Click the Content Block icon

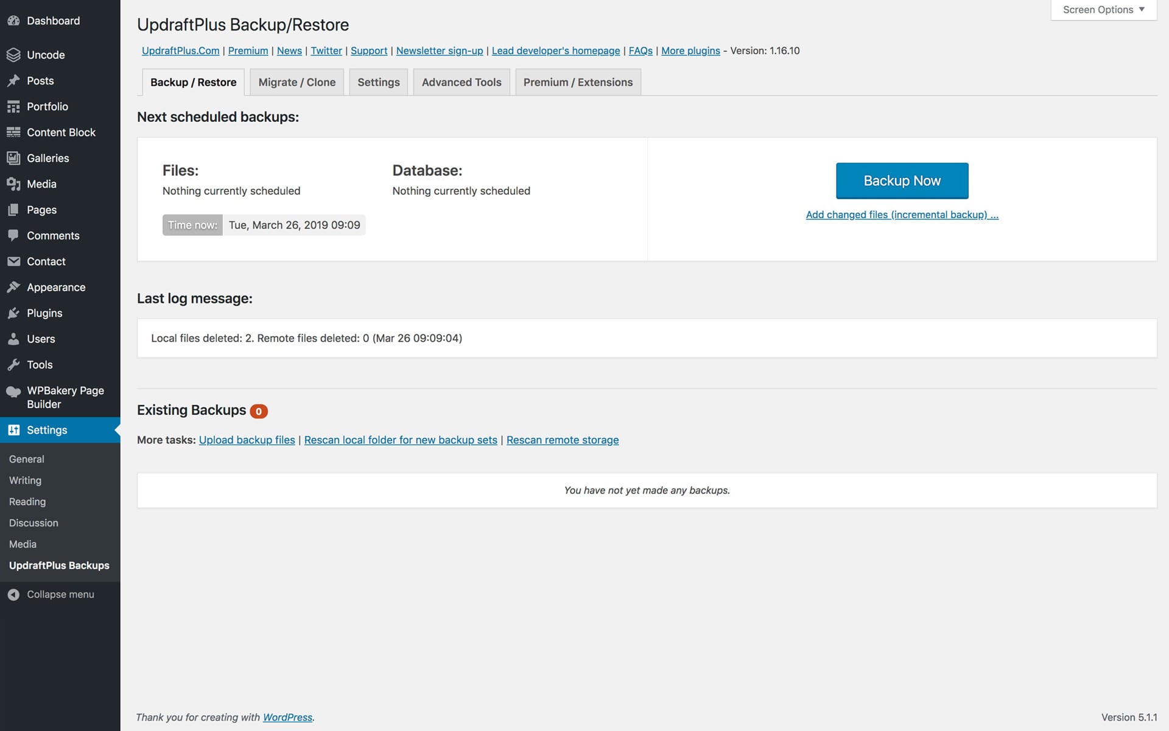tap(13, 132)
